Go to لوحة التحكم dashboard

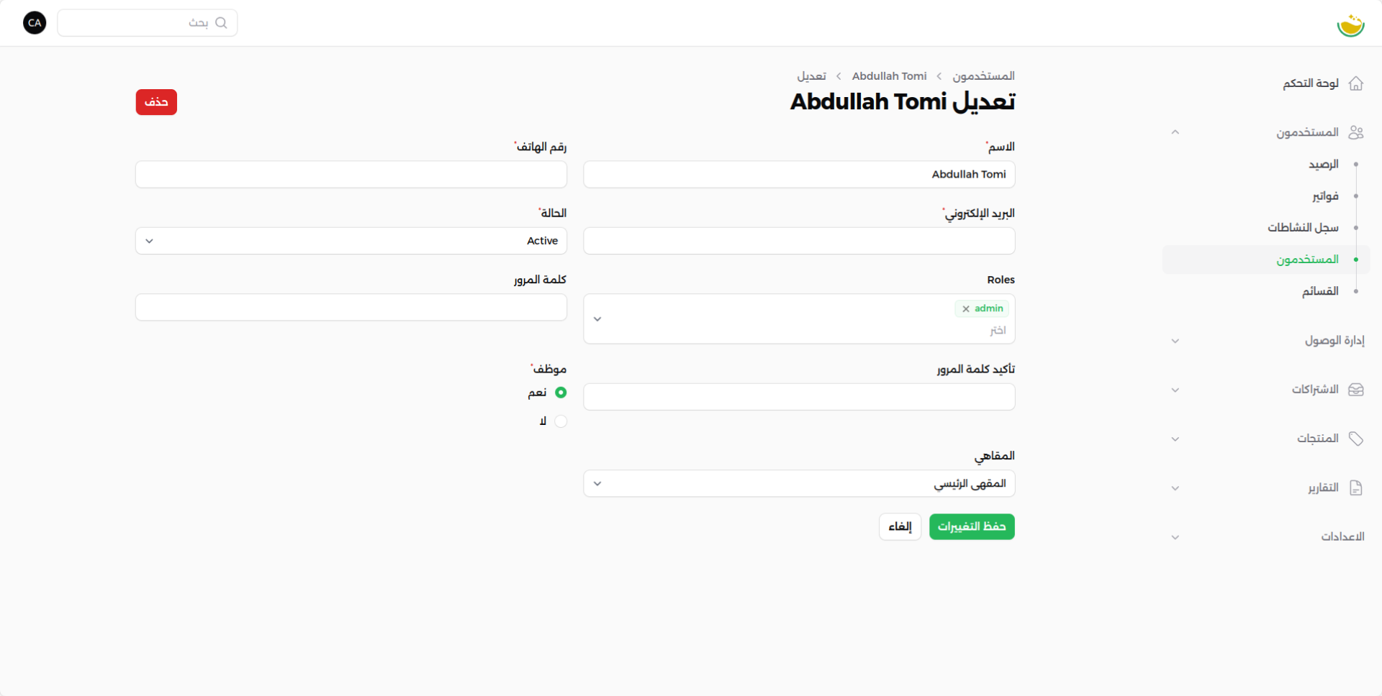tap(1311, 83)
